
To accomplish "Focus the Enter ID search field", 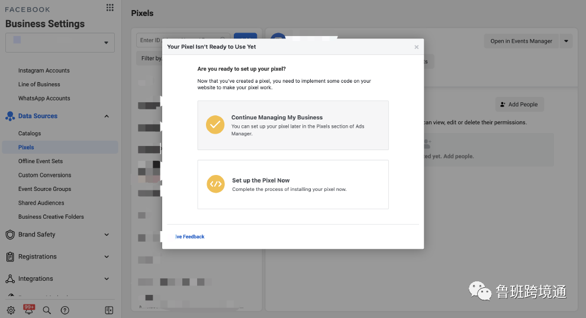I will point(183,40).
